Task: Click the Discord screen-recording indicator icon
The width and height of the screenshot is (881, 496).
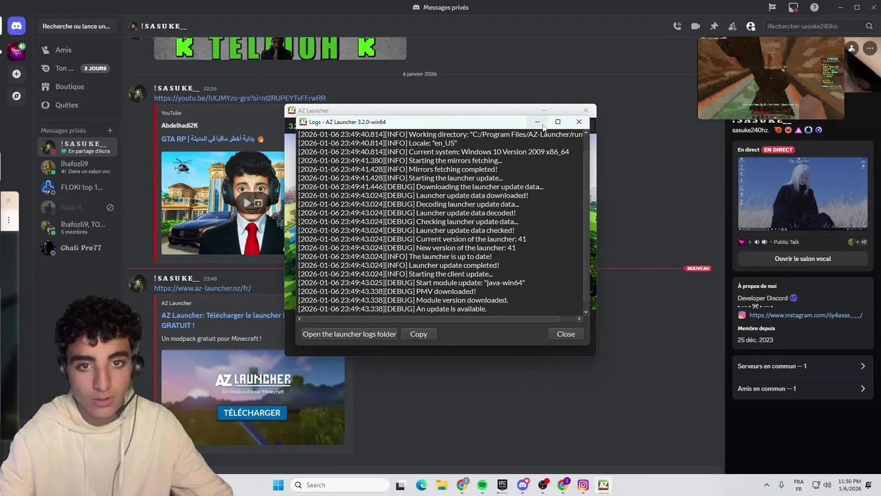Action: pyautogui.click(x=794, y=8)
